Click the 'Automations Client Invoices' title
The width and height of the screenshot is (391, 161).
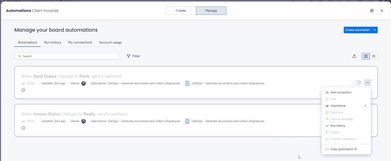(32, 11)
